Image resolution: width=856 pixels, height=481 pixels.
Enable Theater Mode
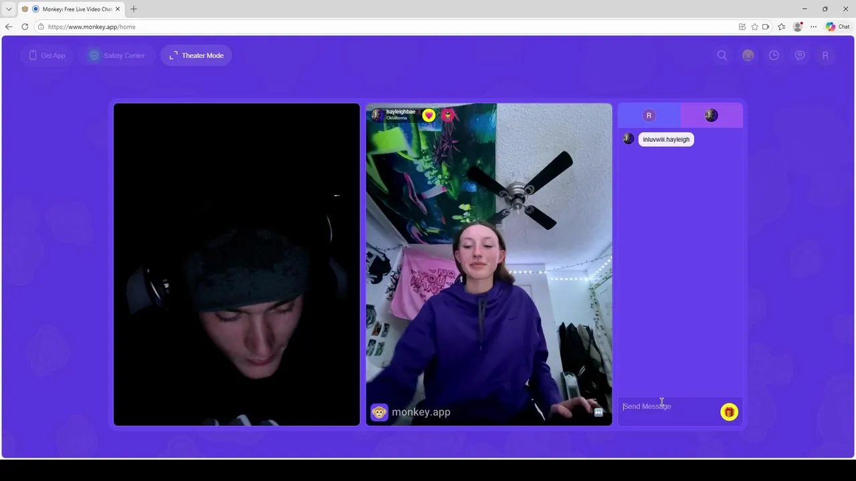point(196,55)
